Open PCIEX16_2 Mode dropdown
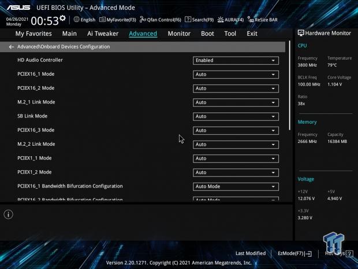Viewport: 358px width, 269px height. [x=236, y=89]
